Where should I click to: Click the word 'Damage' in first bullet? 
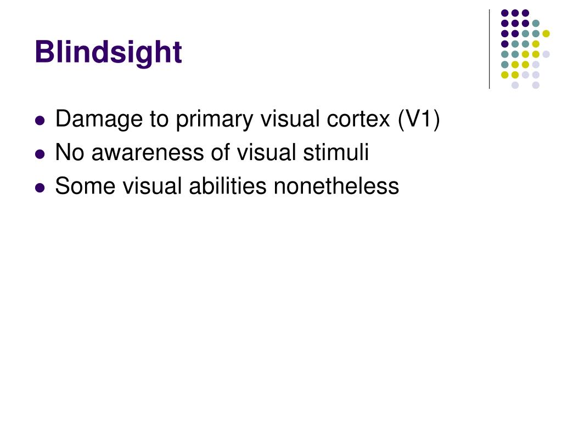point(99,120)
